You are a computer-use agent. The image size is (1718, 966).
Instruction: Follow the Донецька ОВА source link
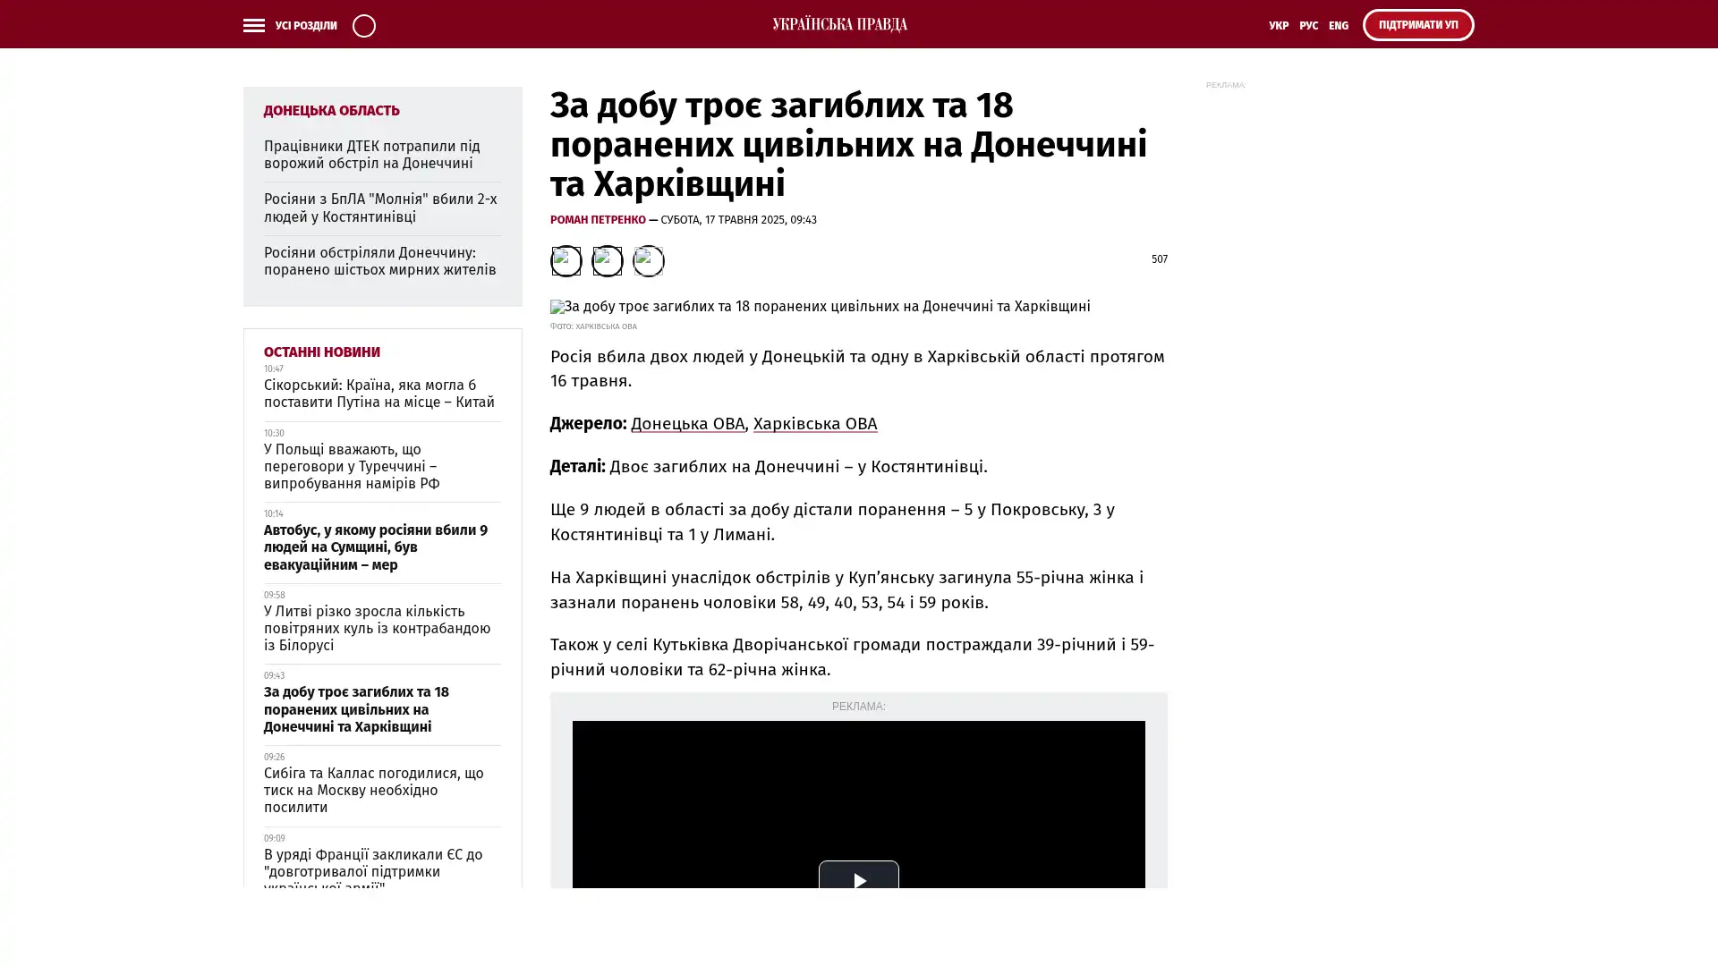coord(687,423)
